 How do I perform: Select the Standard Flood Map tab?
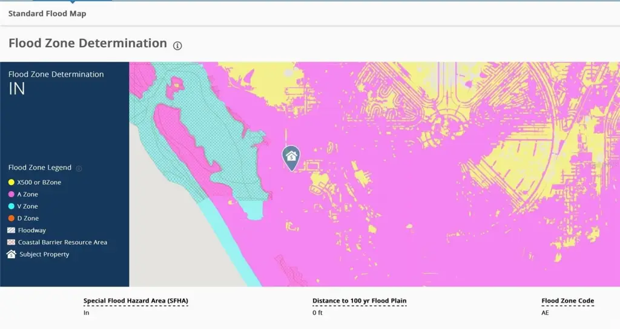coord(47,13)
